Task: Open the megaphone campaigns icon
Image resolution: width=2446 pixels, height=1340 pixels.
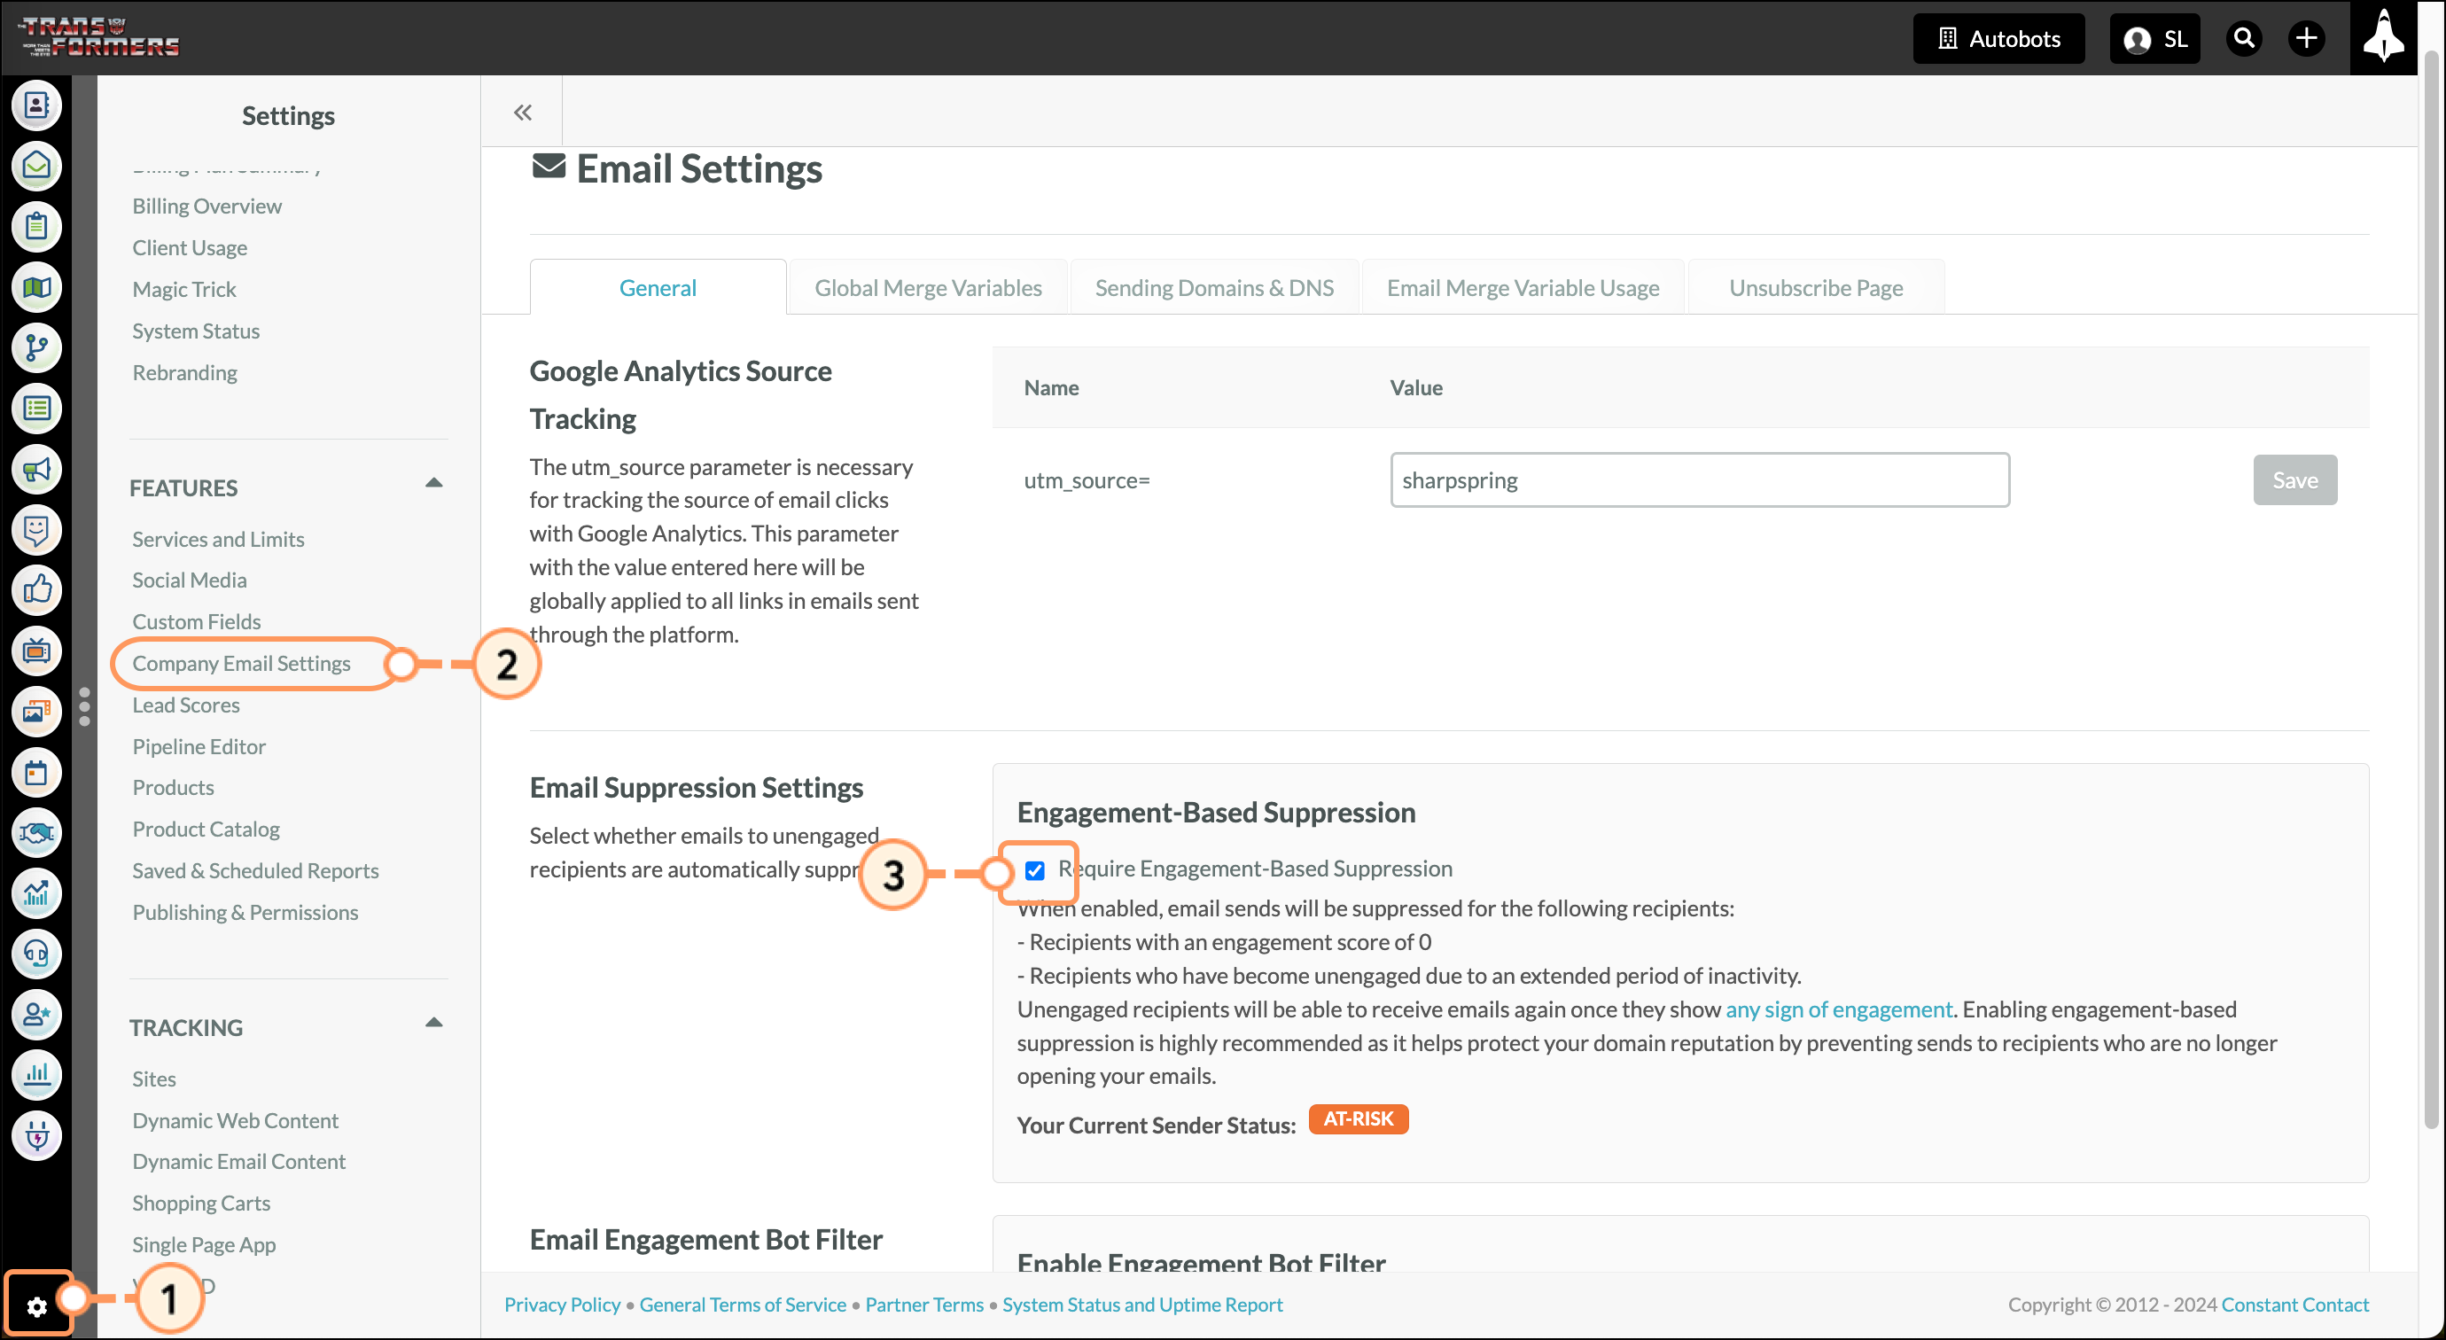Action: click(36, 469)
